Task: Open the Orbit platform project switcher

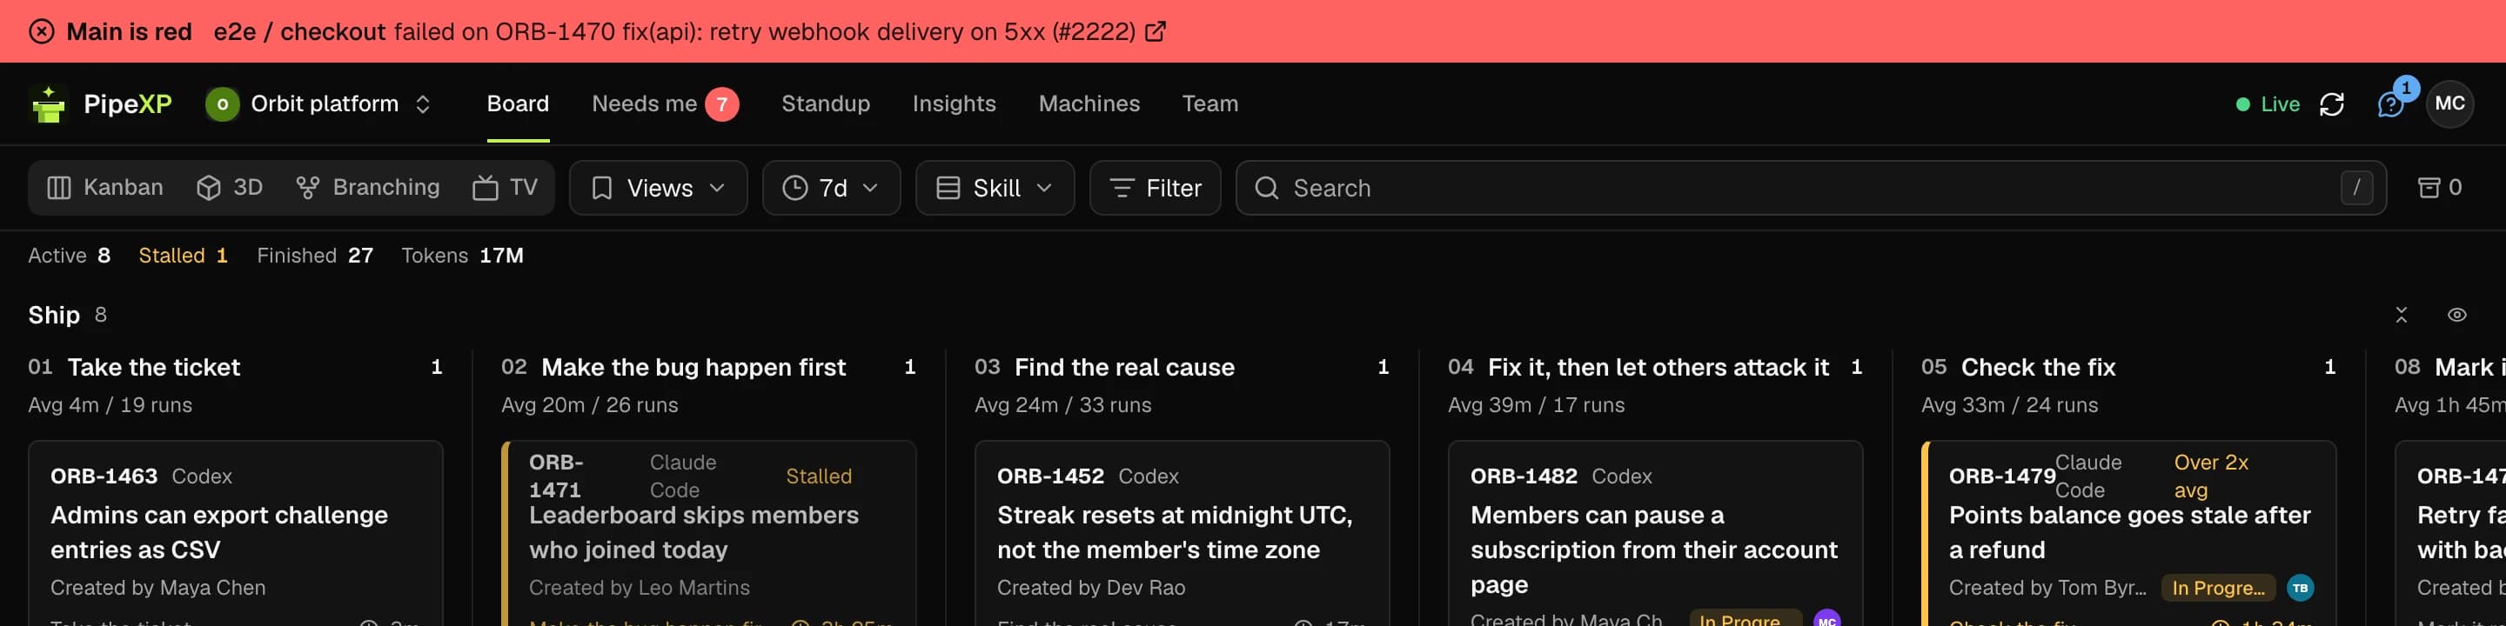Action: pos(318,104)
